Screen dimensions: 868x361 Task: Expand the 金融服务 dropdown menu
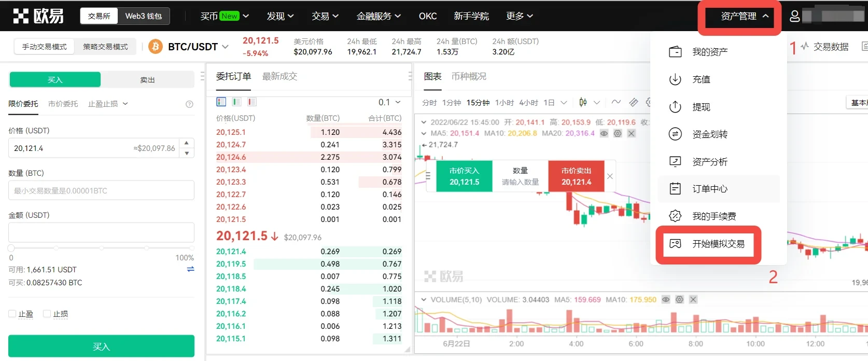(379, 16)
